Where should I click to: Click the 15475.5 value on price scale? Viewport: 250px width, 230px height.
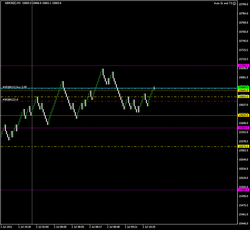click(x=243, y=205)
